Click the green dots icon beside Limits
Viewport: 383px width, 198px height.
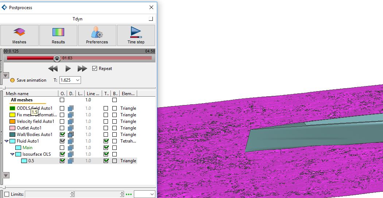[128, 194]
